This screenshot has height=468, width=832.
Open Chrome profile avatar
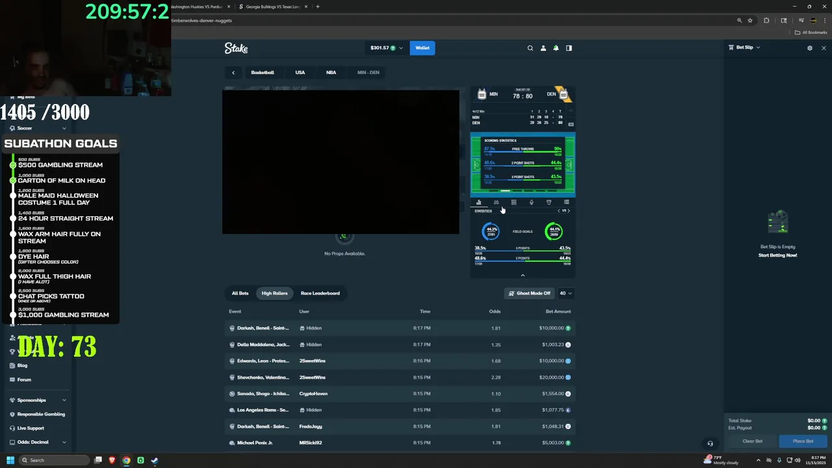coord(812,21)
